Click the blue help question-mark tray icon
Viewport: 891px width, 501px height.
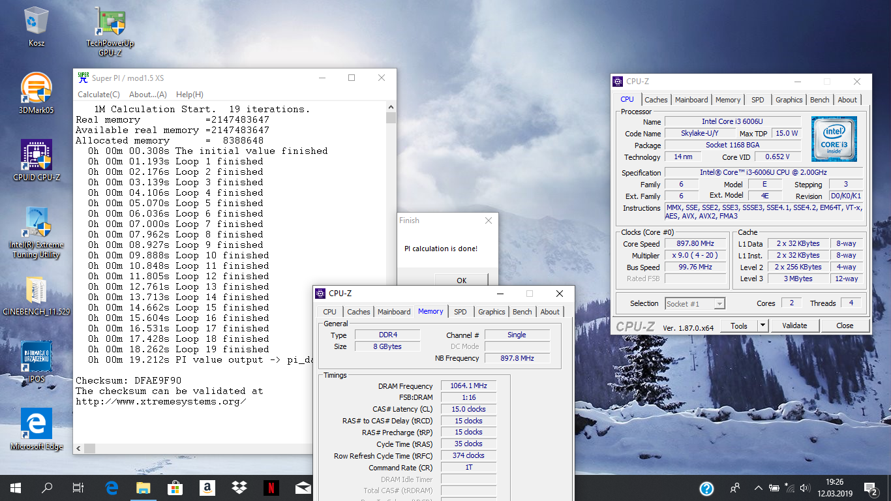coord(706,488)
